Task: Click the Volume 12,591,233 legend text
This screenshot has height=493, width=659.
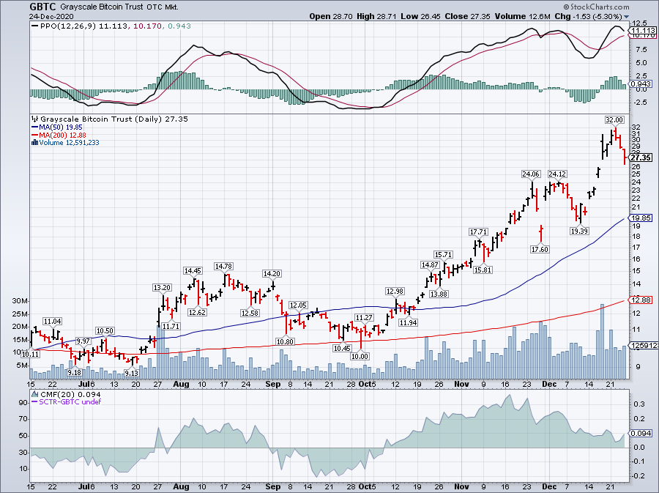Action: point(69,143)
